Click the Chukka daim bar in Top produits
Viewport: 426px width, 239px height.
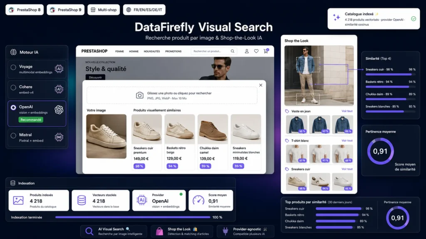336,221
